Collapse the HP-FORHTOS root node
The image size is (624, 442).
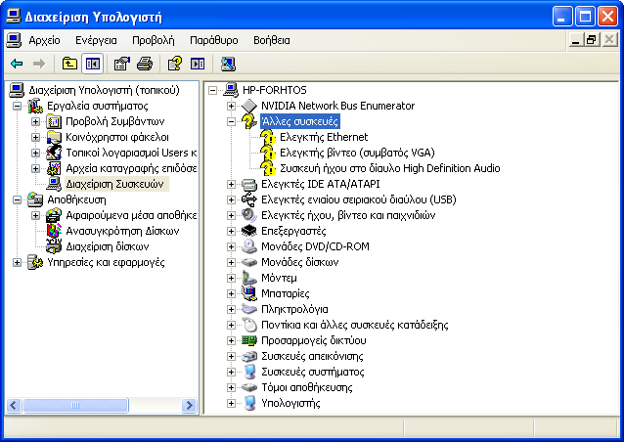coord(212,90)
